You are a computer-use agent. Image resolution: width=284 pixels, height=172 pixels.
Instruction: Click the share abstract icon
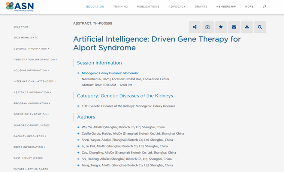pos(195,27)
